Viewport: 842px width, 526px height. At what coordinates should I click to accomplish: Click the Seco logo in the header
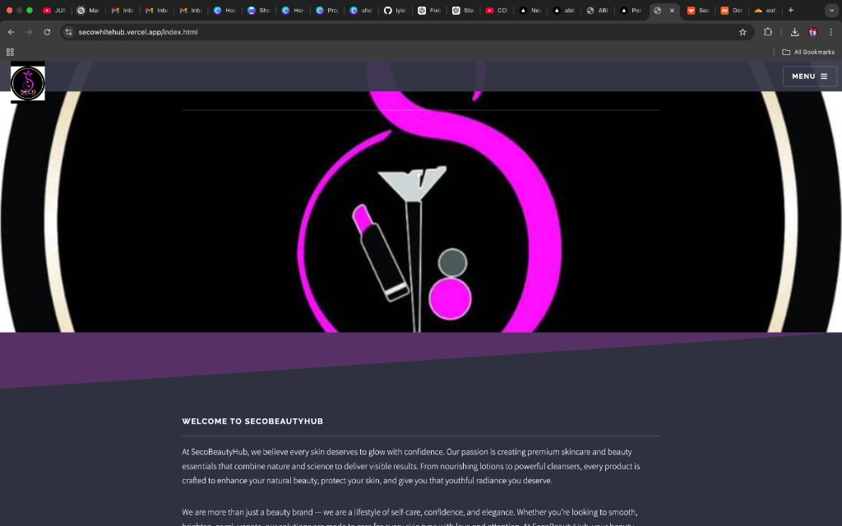(x=27, y=82)
